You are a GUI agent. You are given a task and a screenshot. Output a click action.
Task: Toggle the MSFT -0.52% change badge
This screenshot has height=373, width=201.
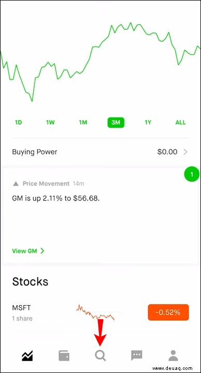pos(168,312)
